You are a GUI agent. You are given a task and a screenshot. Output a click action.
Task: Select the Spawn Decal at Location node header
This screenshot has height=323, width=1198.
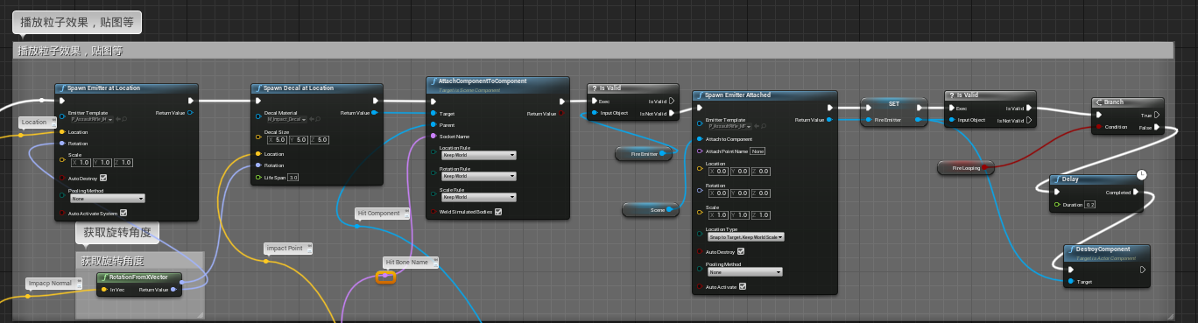pyautogui.click(x=317, y=88)
